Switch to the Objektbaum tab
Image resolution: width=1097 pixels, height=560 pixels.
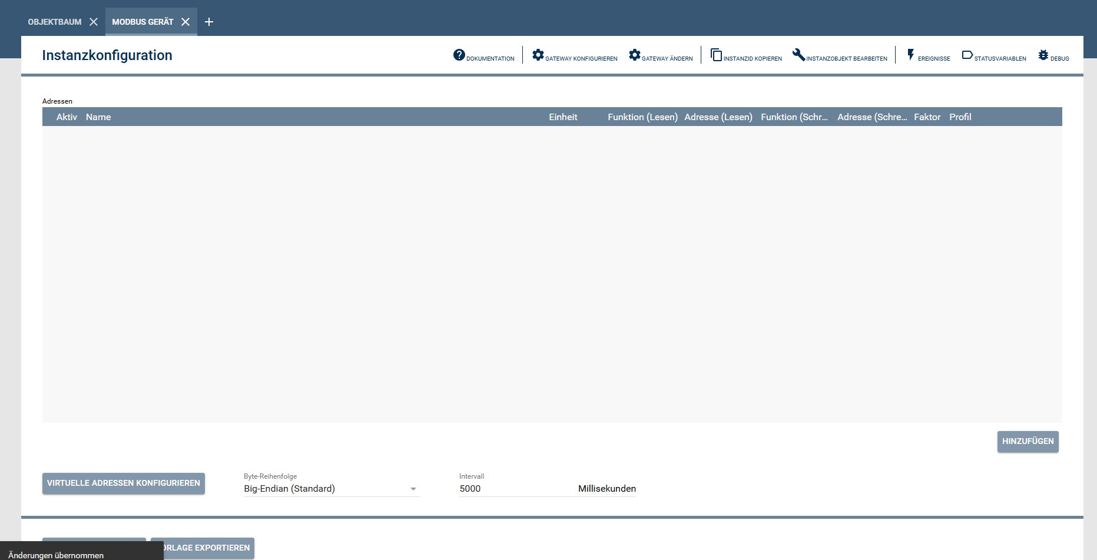coord(55,22)
